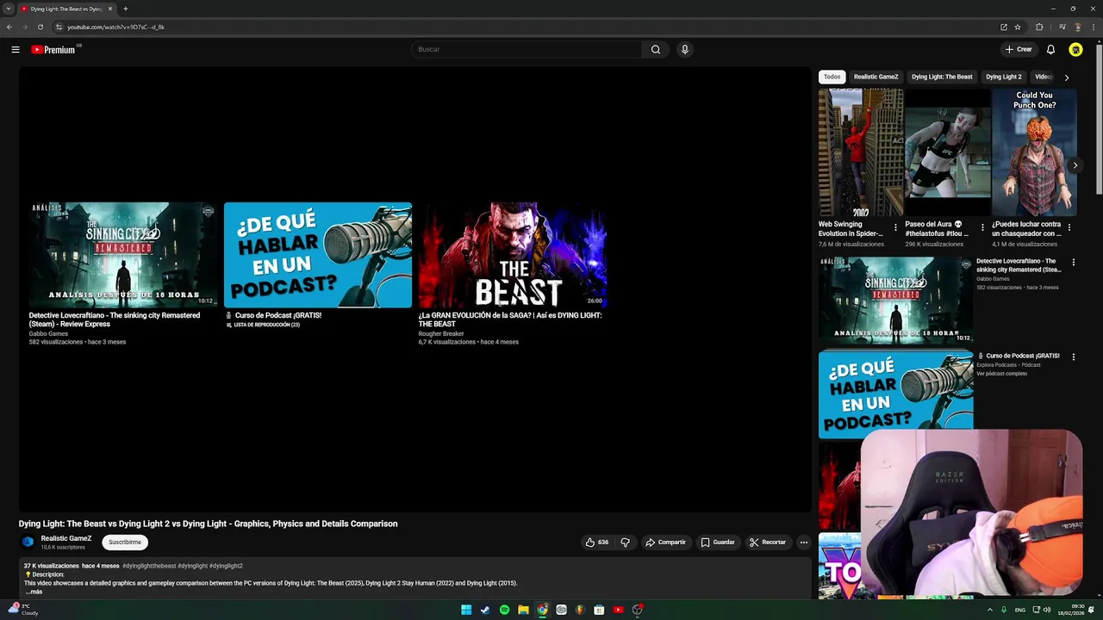Click 'Rougher Breaker' channel name
Screen dimensions: 1103x620
tap(441, 333)
